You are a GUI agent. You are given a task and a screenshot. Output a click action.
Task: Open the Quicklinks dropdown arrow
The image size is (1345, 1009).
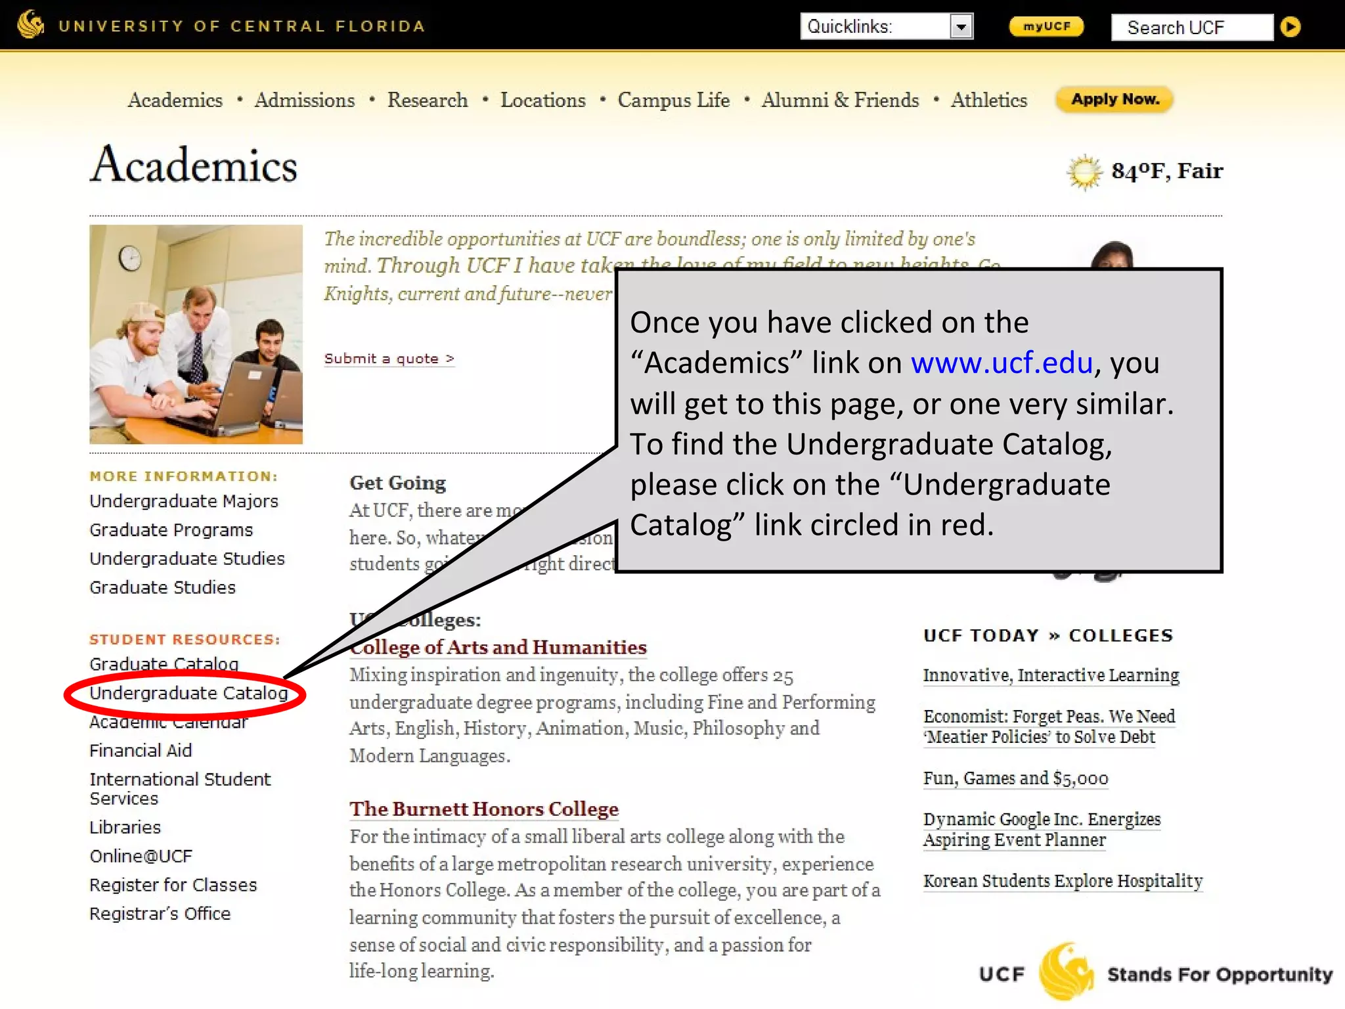(x=961, y=27)
